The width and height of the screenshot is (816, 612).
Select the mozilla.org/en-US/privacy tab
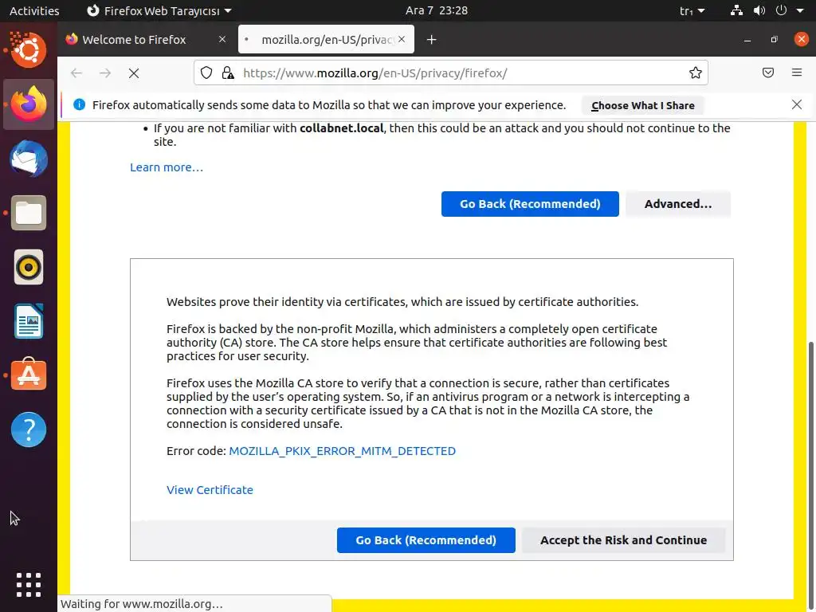(326, 40)
